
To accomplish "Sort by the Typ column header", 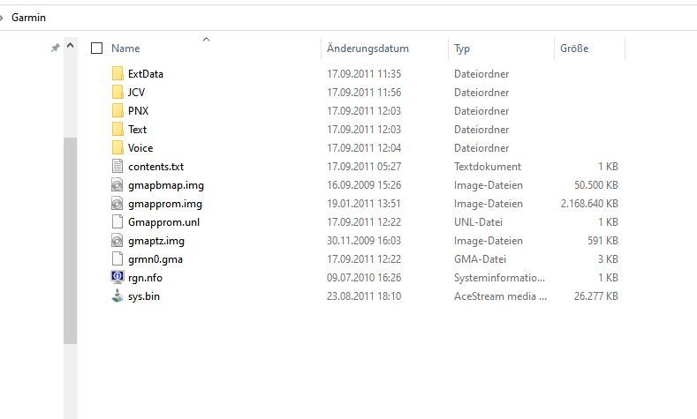I will pyautogui.click(x=462, y=49).
